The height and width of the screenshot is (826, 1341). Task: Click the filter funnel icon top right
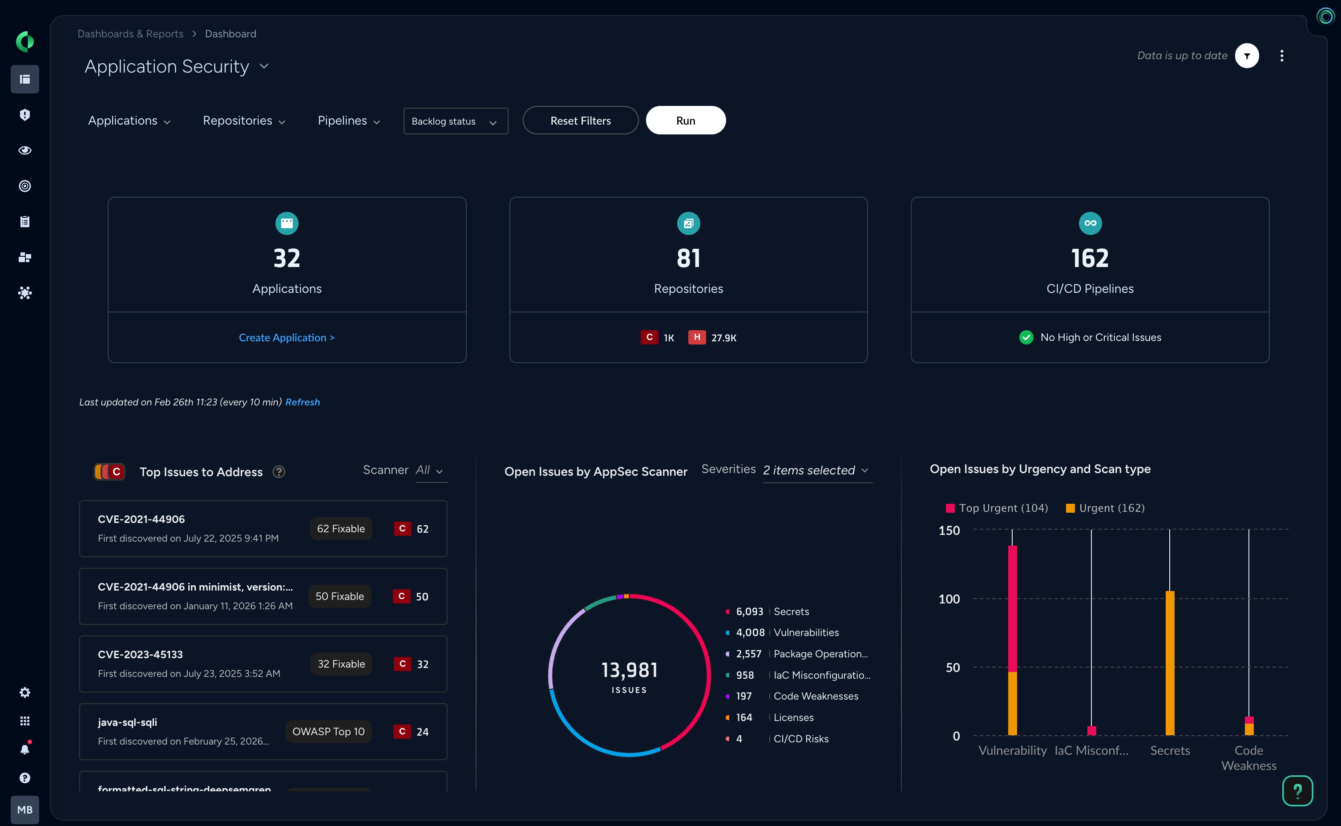tap(1247, 56)
